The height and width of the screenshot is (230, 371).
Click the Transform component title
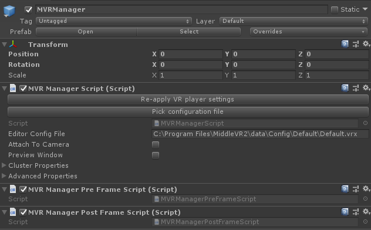click(x=48, y=45)
